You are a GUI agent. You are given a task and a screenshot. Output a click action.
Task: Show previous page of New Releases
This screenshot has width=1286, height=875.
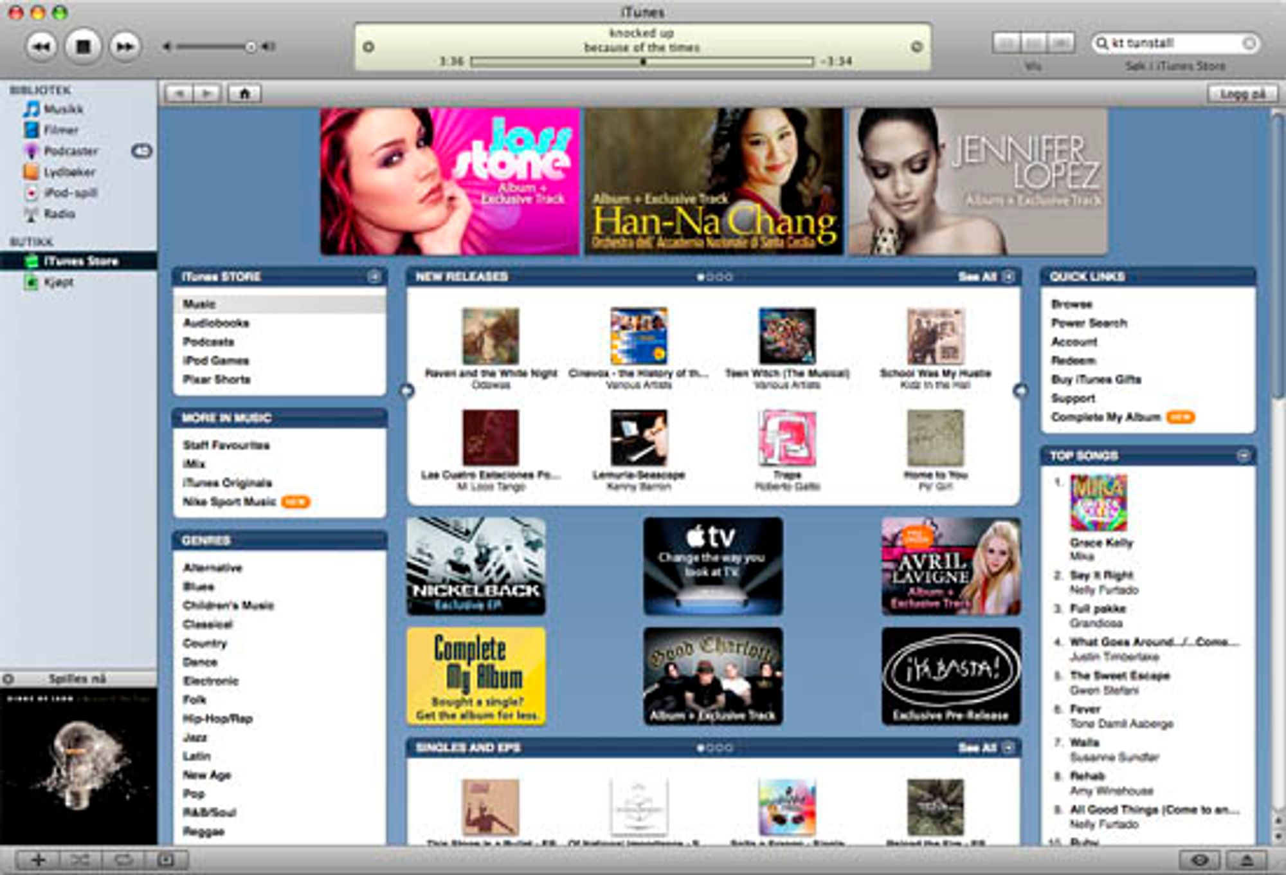[407, 391]
